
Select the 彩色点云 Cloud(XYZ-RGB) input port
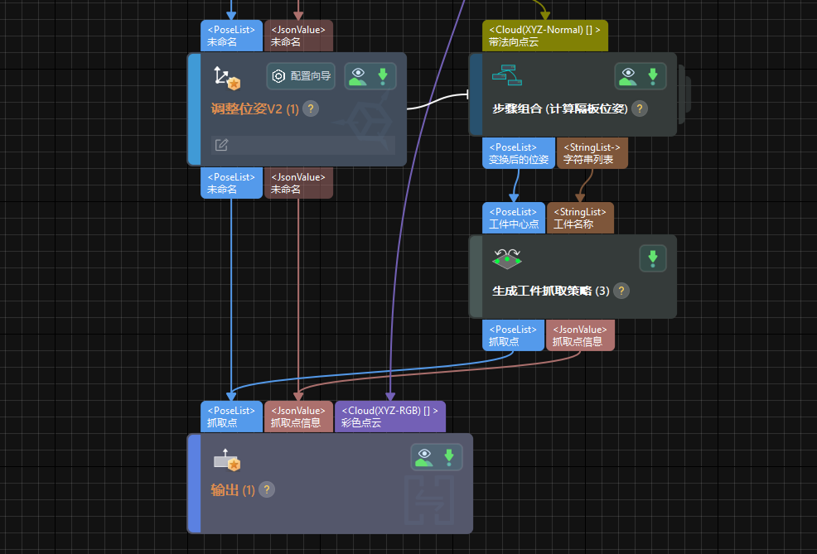pos(389,416)
